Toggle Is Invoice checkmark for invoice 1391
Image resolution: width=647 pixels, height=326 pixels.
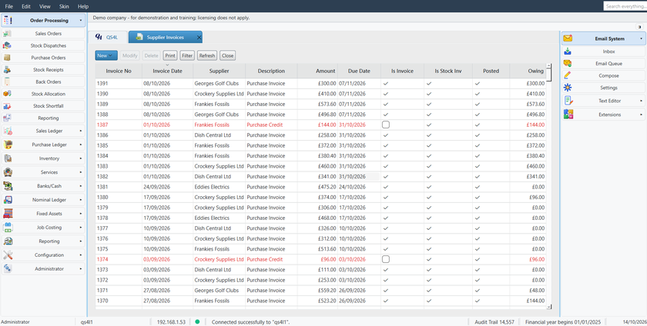pyautogui.click(x=385, y=83)
